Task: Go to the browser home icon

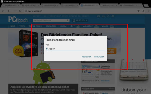Action: click(x=3, y=11)
